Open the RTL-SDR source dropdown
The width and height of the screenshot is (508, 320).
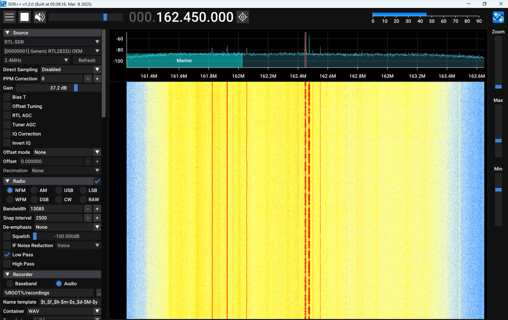52,42
